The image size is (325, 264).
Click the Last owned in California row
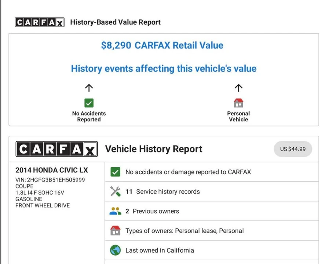coord(212,250)
